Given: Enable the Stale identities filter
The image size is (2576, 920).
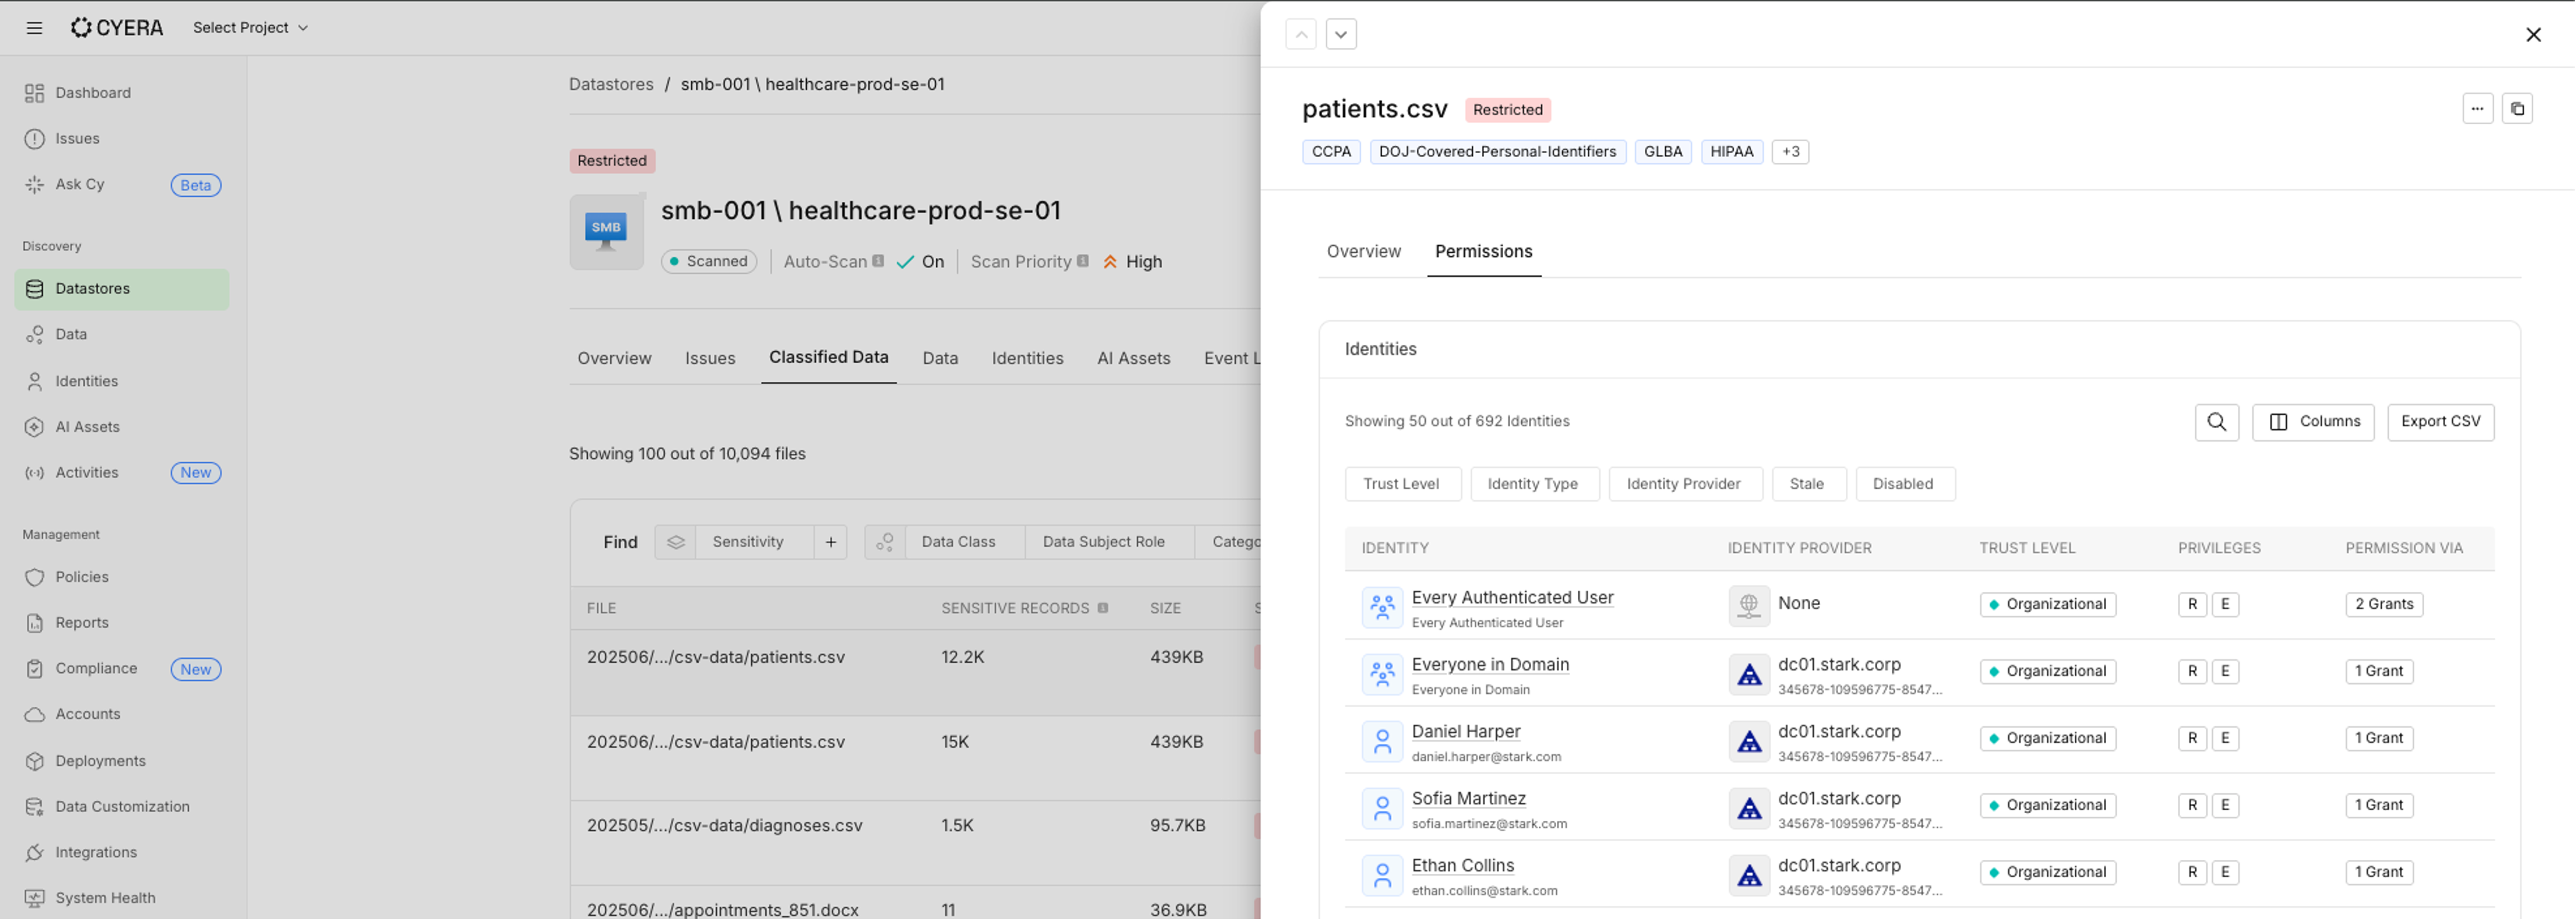Looking at the screenshot, I should 1809,484.
